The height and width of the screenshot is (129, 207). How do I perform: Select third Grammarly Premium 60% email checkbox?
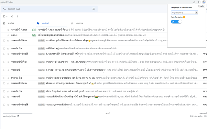(x=4, y=84)
